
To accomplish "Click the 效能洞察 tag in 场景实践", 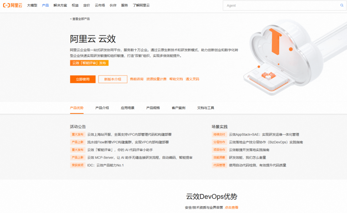I will pyautogui.click(x=219, y=157).
